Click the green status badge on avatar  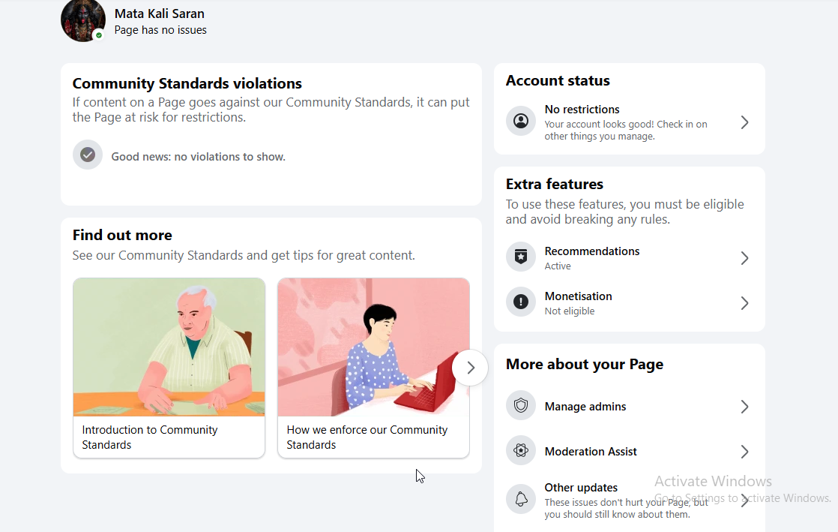[x=99, y=35]
